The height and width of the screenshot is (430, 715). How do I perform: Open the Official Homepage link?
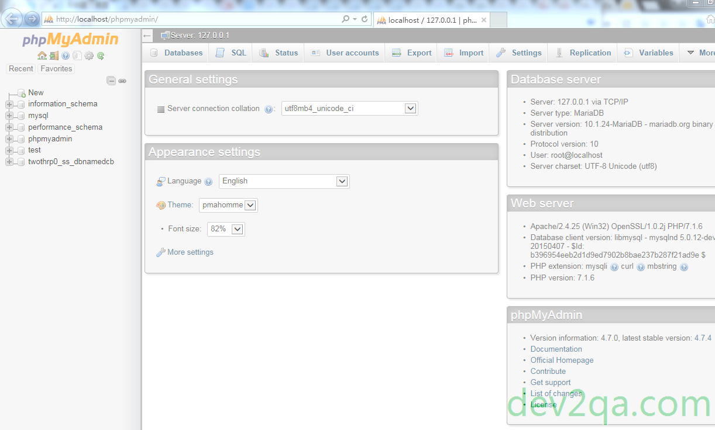pos(561,360)
